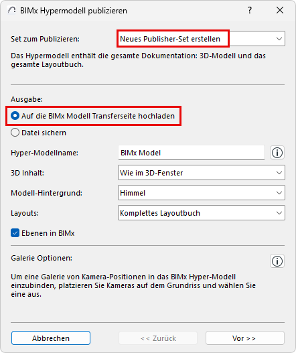The width and height of the screenshot is (296, 353).
Task: Open the 'Set zum Publizieren' dropdown
Action: [x=202, y=39]
